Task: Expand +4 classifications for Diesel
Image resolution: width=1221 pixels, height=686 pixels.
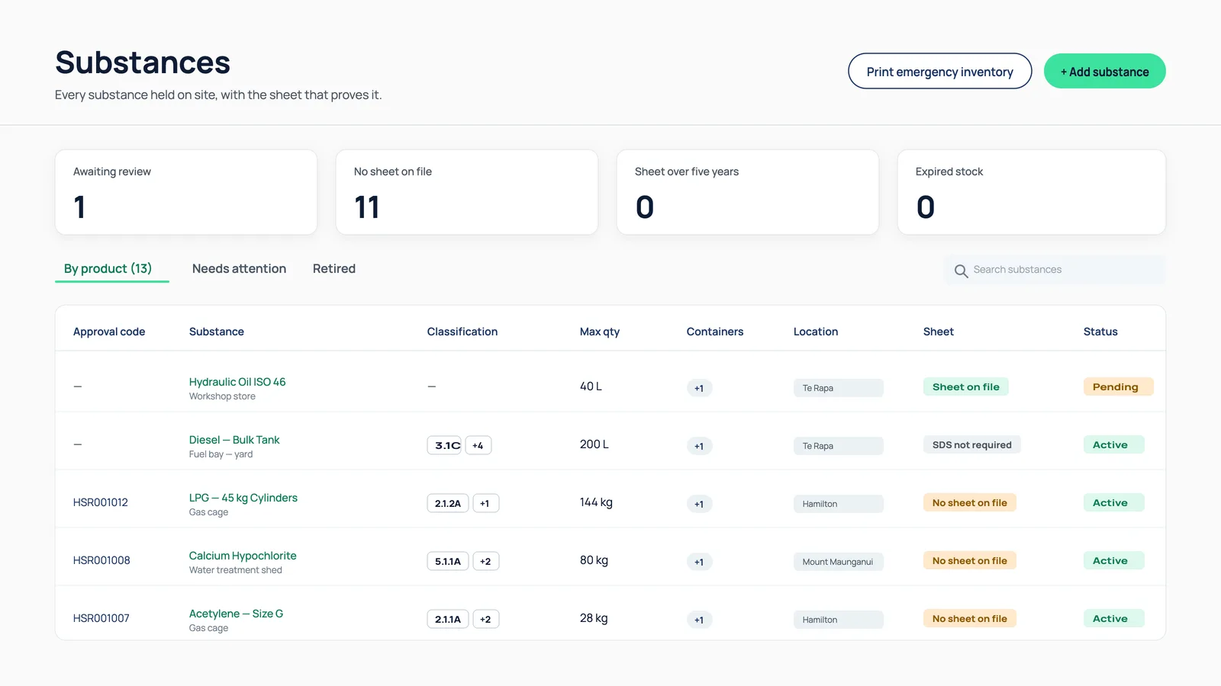Action: pos(478,445)
